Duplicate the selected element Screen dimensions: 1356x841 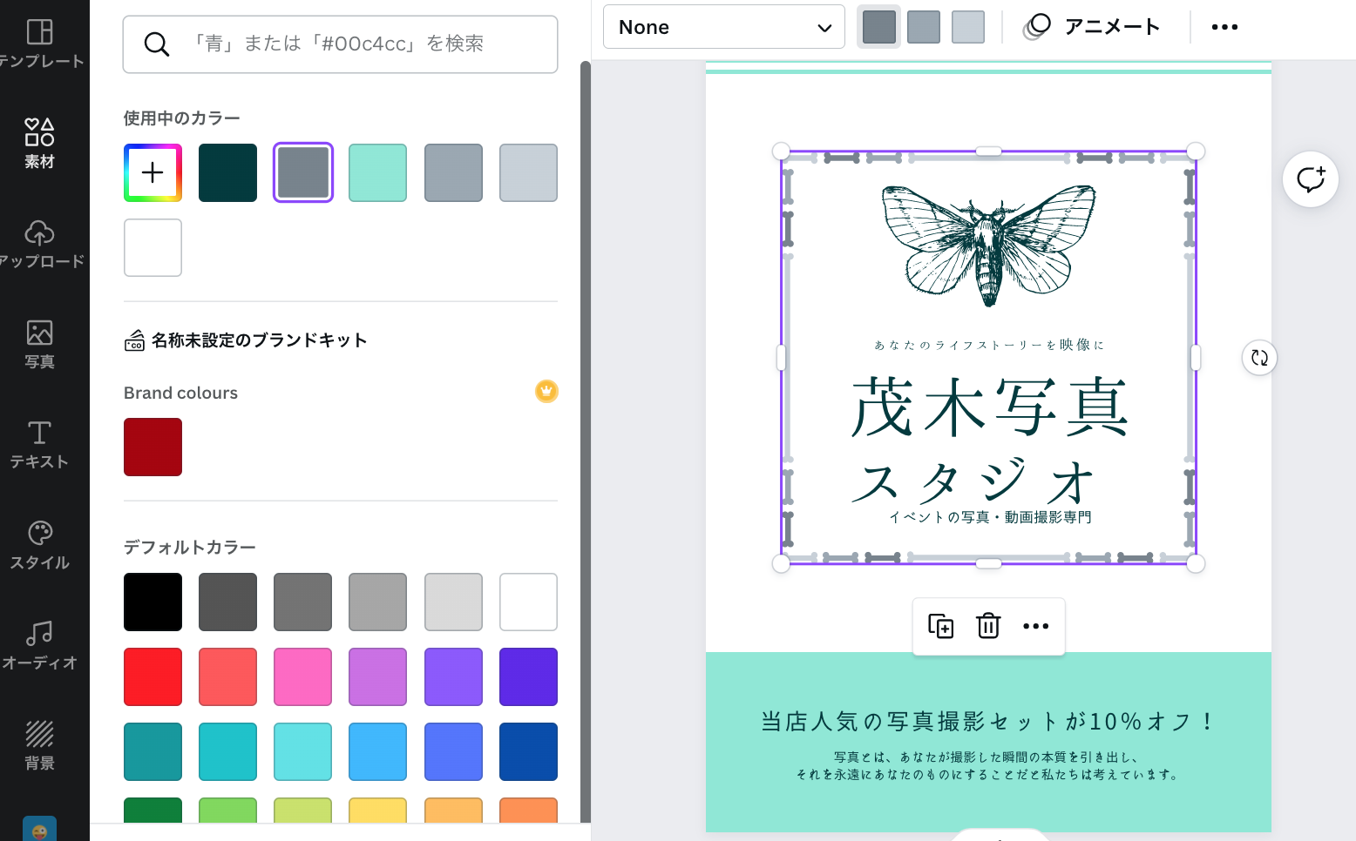pos(941,626)
